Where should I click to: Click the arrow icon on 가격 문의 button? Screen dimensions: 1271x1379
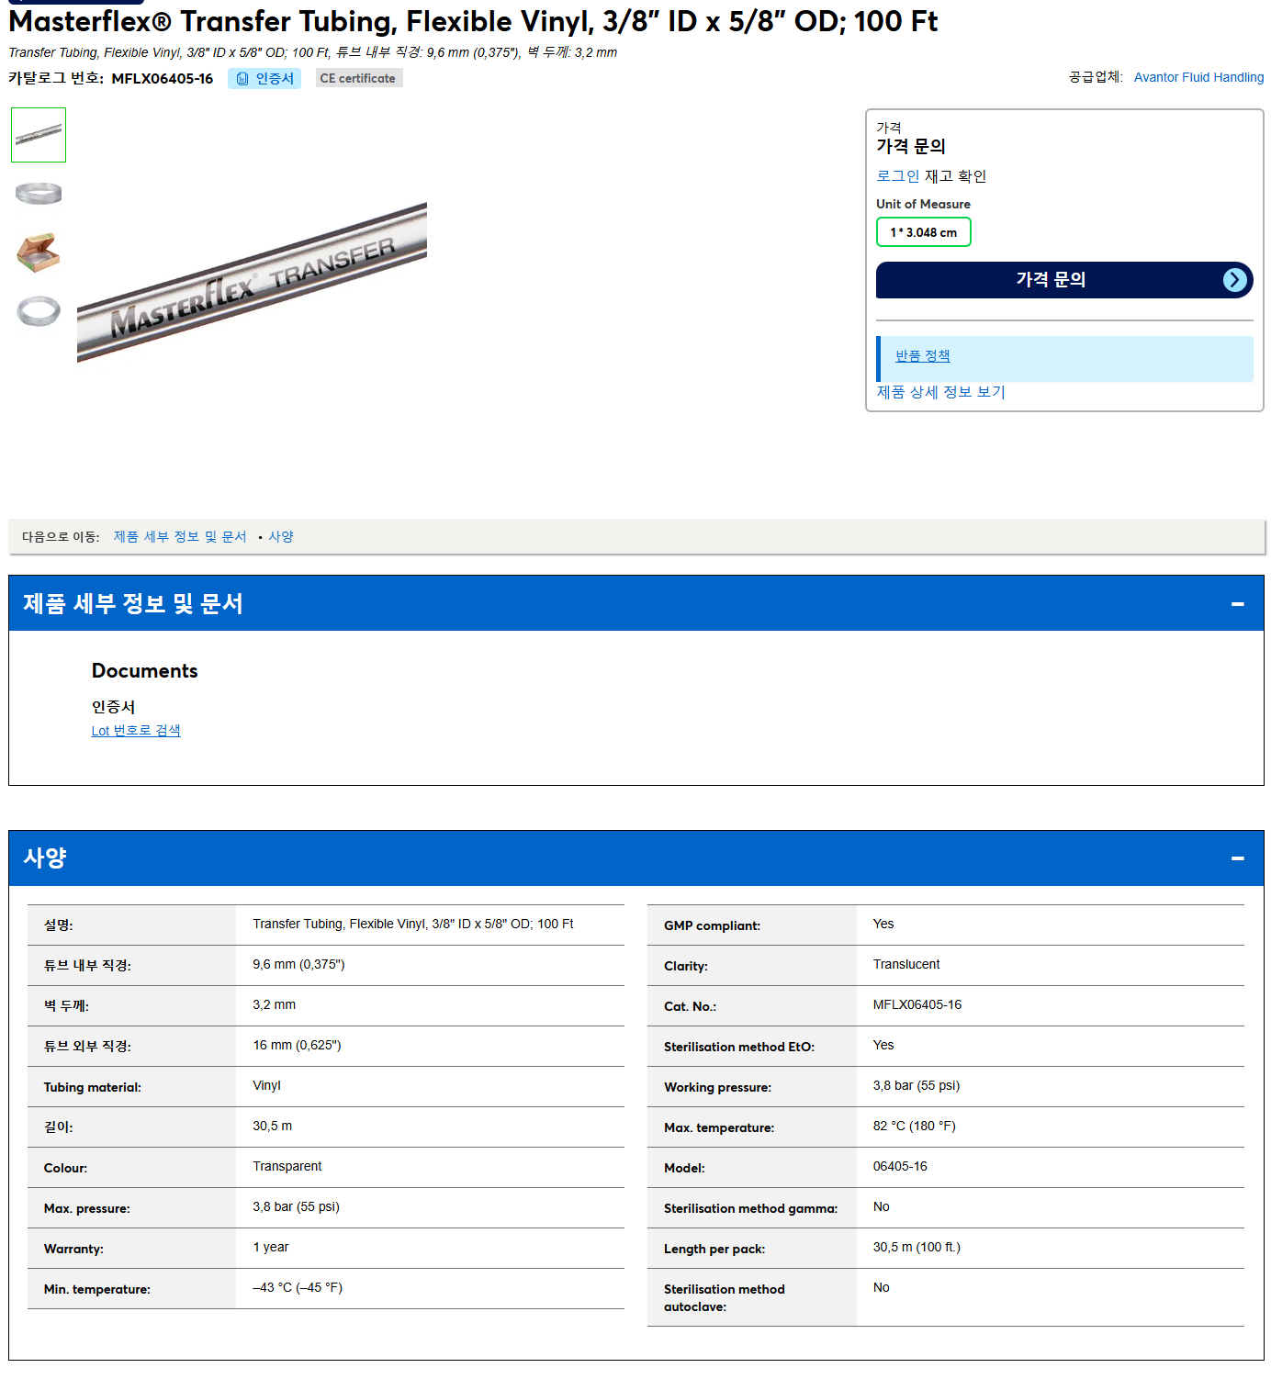(1235, 280)
